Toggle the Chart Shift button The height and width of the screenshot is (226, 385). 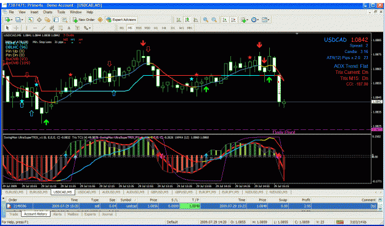[x=233, y=20]
